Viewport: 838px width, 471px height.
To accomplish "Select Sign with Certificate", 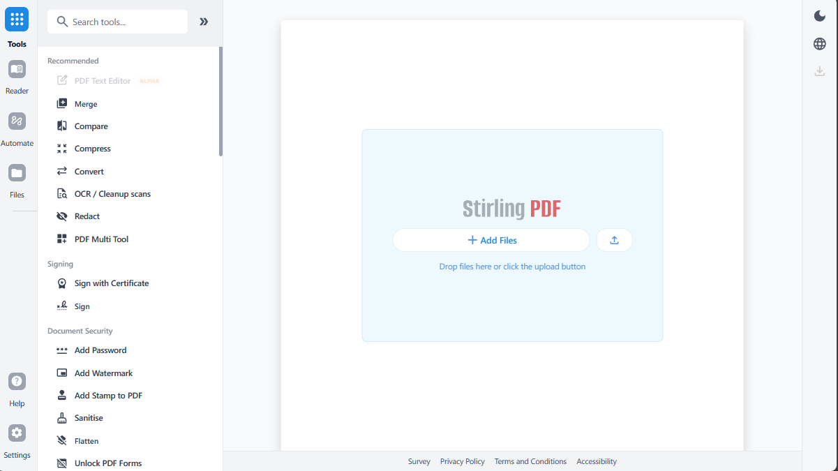I will pyautogui.click(x=111, y=283).
